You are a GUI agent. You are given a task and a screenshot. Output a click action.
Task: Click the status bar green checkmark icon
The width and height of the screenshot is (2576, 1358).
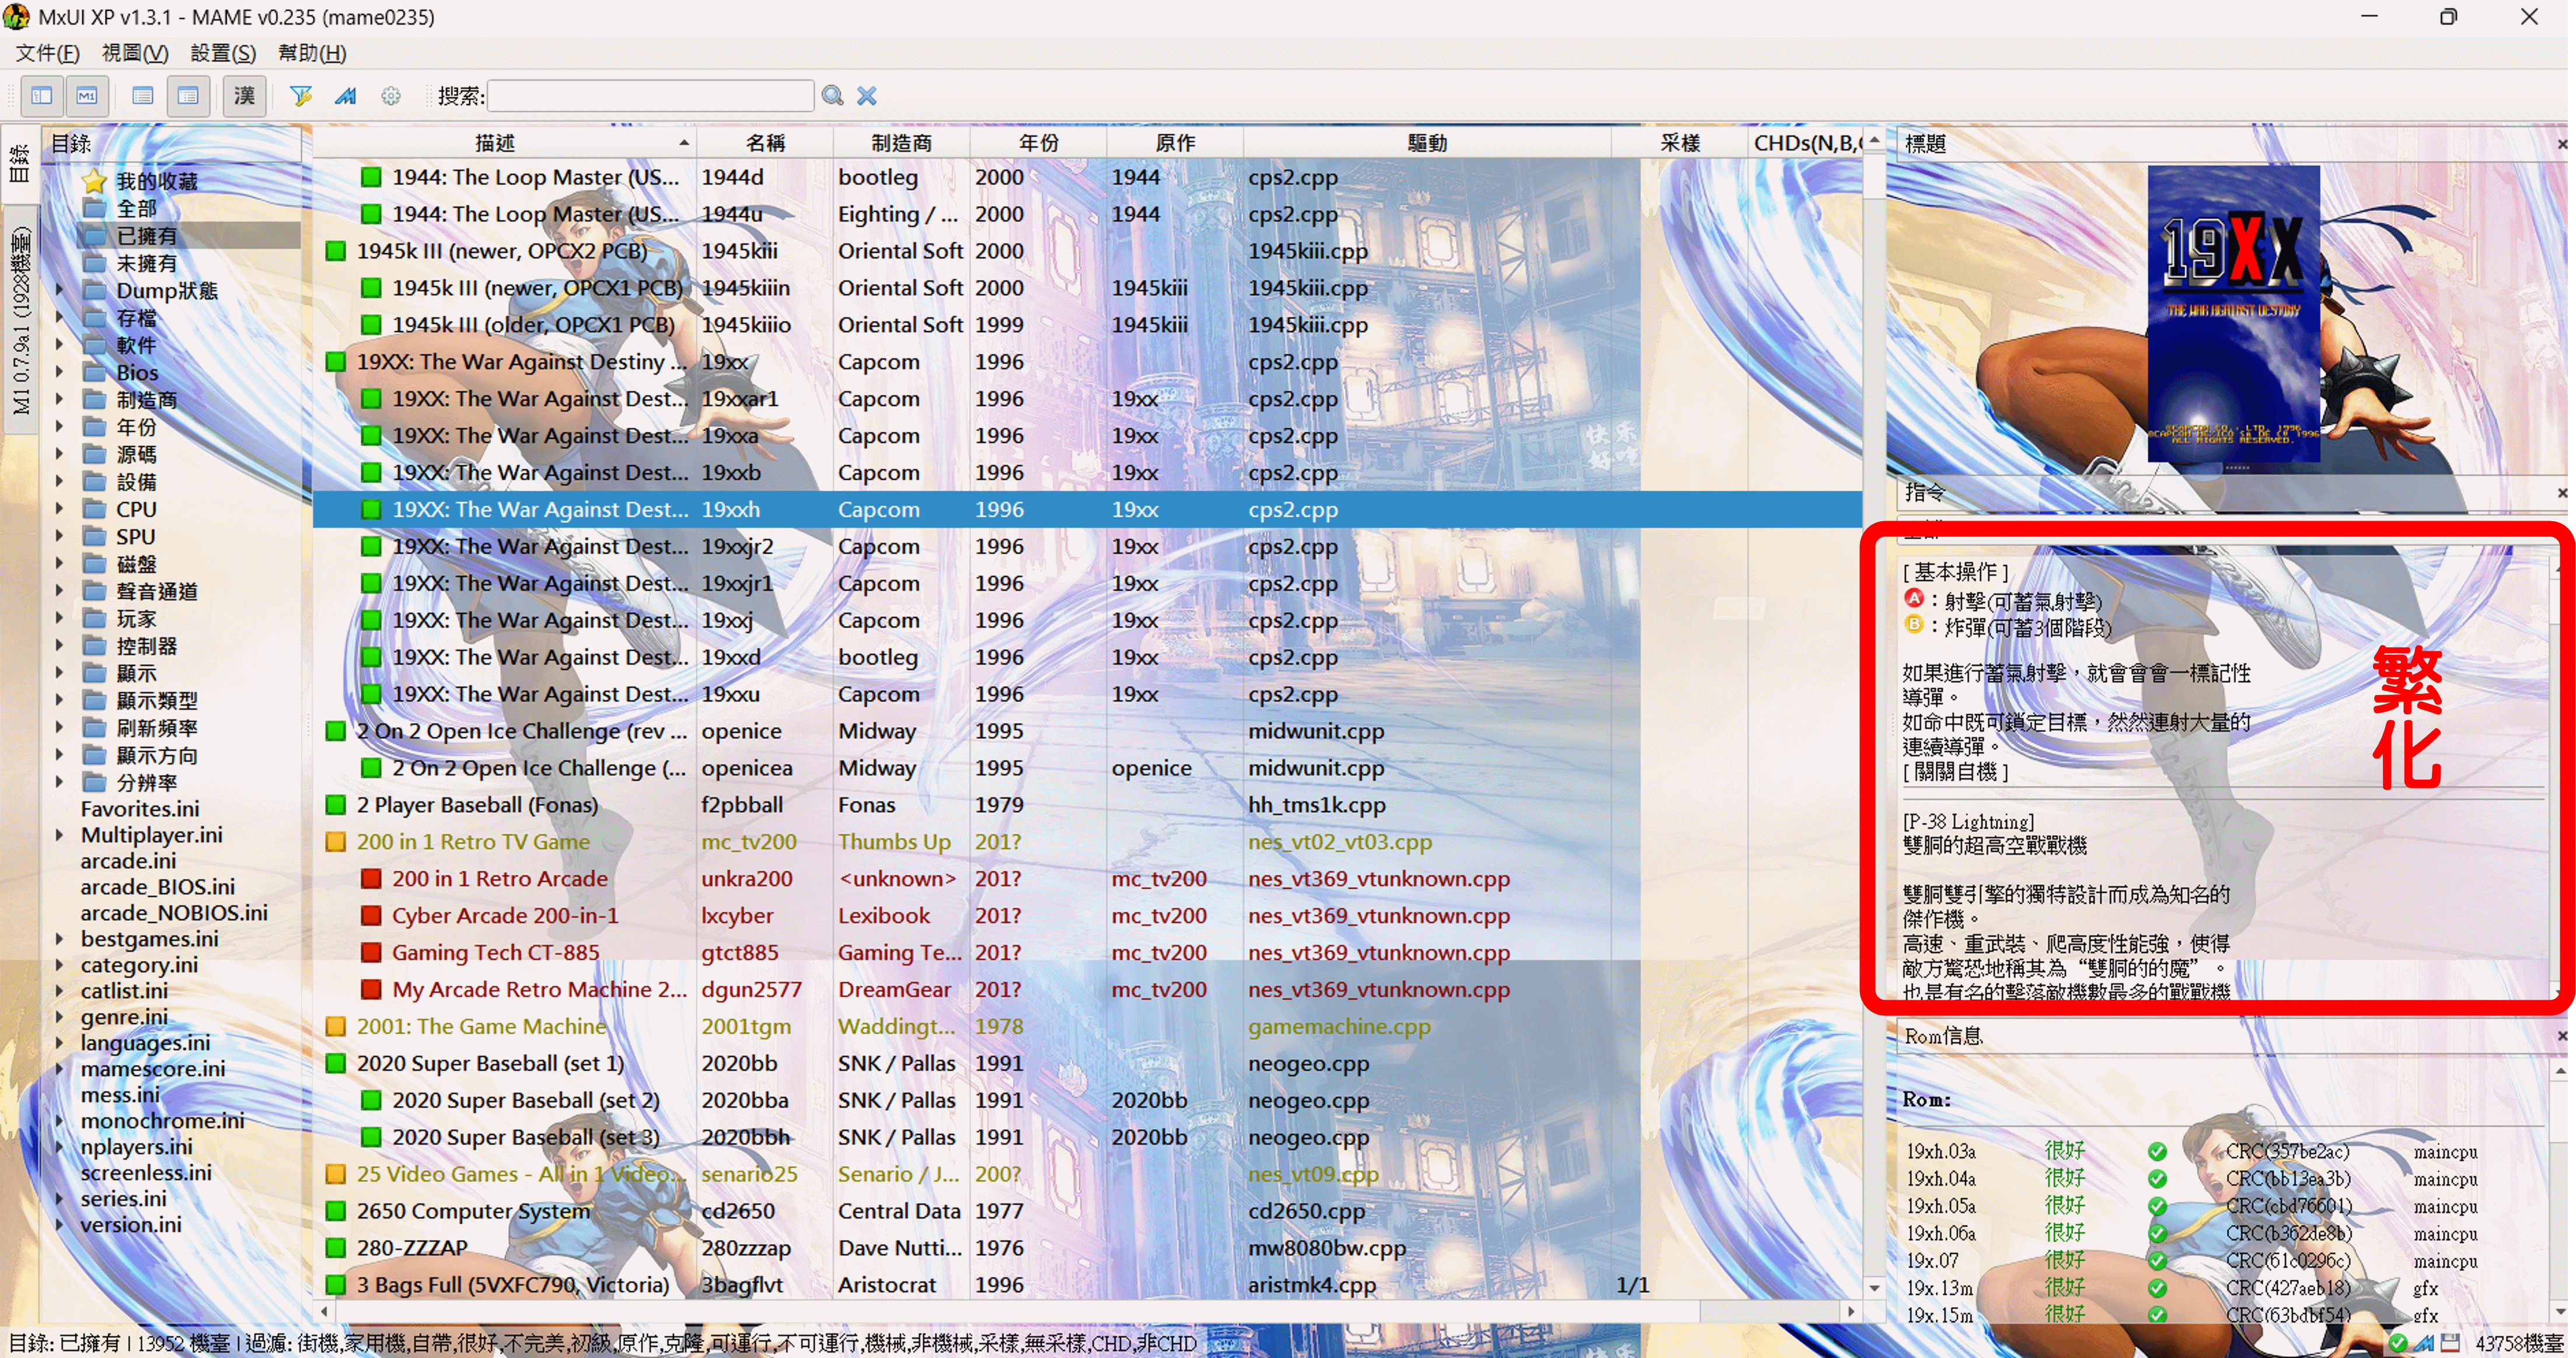[2397, 1343]
